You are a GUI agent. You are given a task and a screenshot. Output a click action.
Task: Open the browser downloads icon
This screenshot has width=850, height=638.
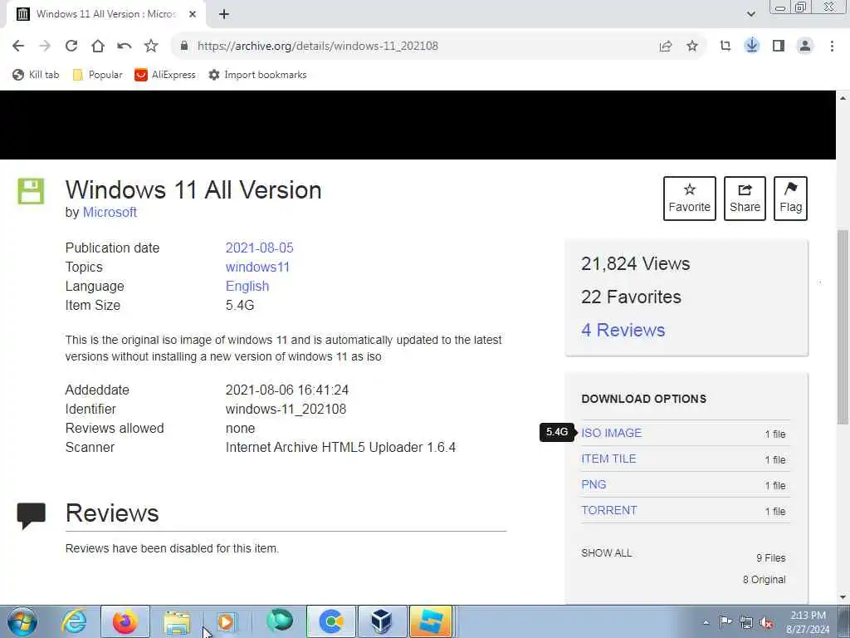(x=752, y=46)
